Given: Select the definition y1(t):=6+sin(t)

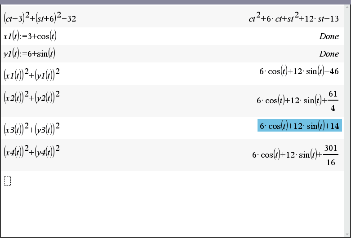Looking at the screenshot, I should [29, 53].
